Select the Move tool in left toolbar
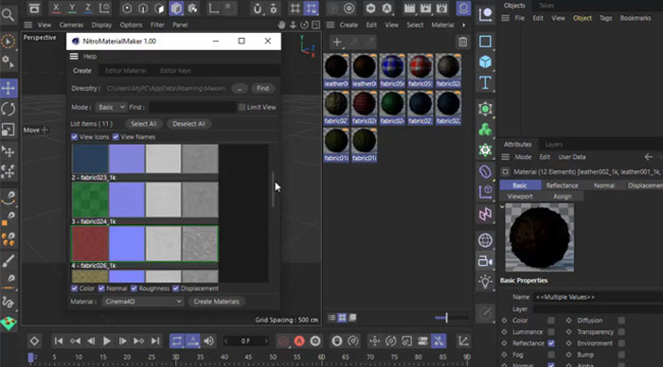This screenshot has height=367, width=663. pos(9,88)
